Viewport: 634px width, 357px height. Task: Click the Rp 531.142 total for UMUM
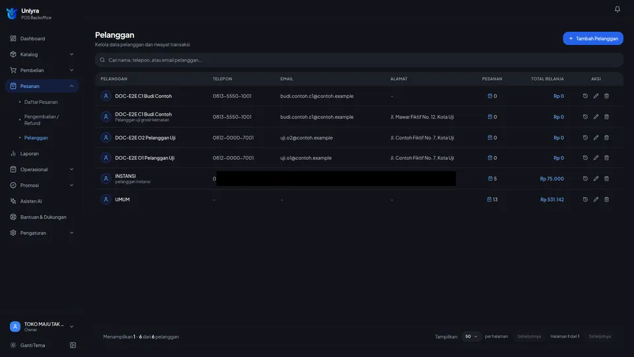552,200
